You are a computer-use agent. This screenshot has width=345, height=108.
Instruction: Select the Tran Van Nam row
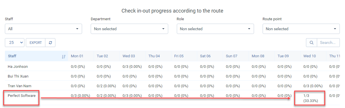click(x=172, y=86)
